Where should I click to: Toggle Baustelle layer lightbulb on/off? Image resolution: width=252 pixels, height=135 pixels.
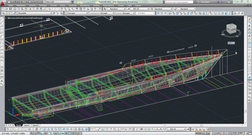7,13
